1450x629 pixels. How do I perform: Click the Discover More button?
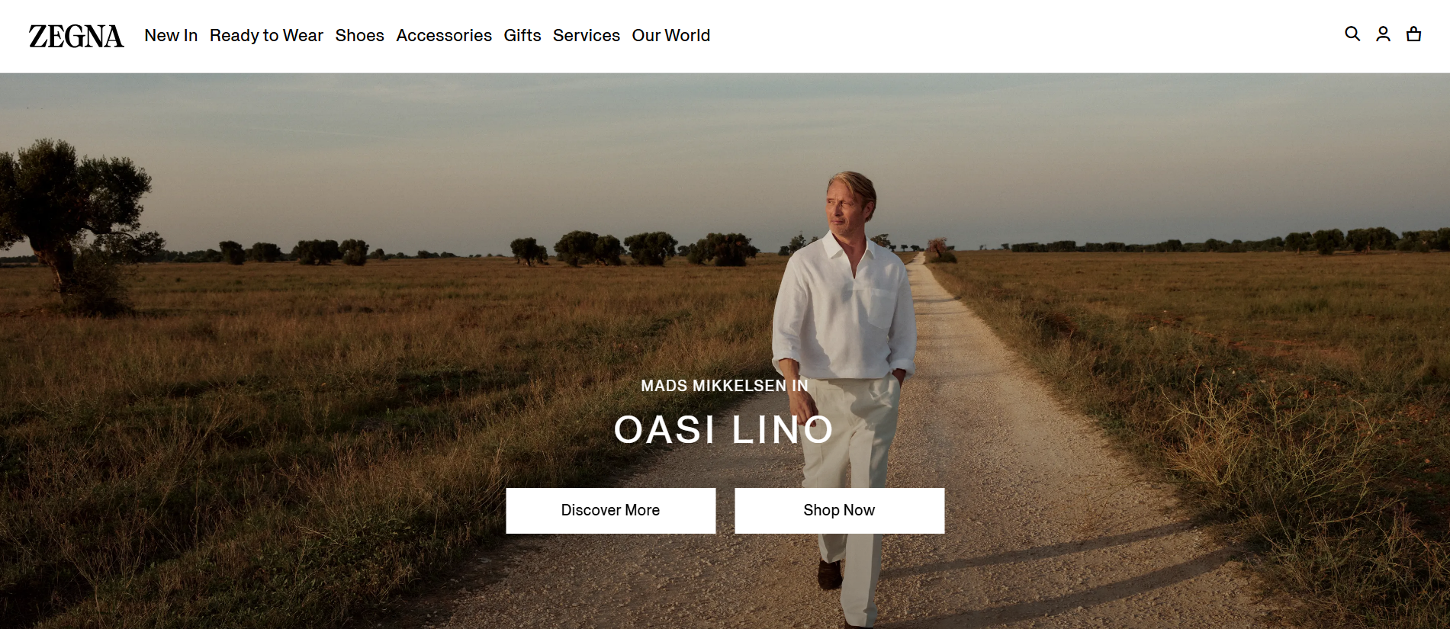point(611,511)
